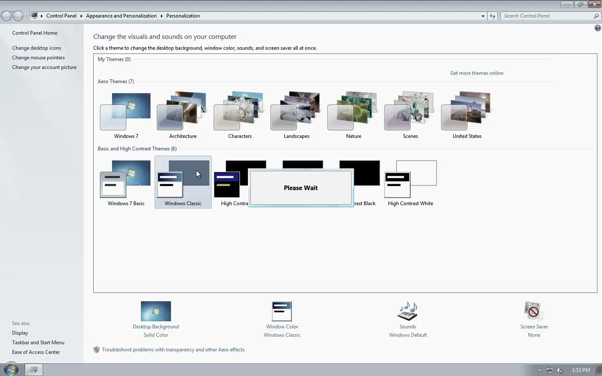Click the muted volume tray icon

click(560, 370)
